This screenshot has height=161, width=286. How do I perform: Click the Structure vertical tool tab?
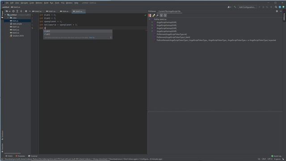coord(2,135)
